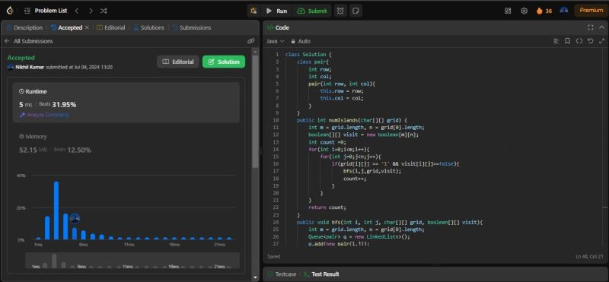Open the sticky notes icon
This screenshot has width=609, height=282.
coord(356,11)
